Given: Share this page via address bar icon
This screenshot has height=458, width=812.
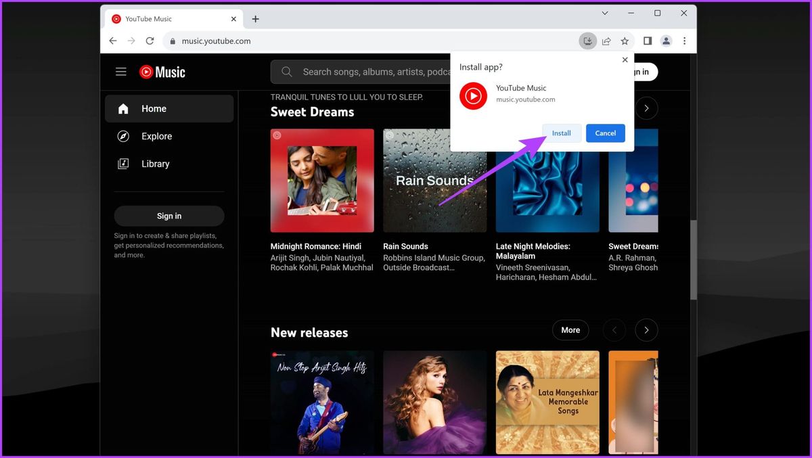Looking at the screenshot, I should point(606,41).
